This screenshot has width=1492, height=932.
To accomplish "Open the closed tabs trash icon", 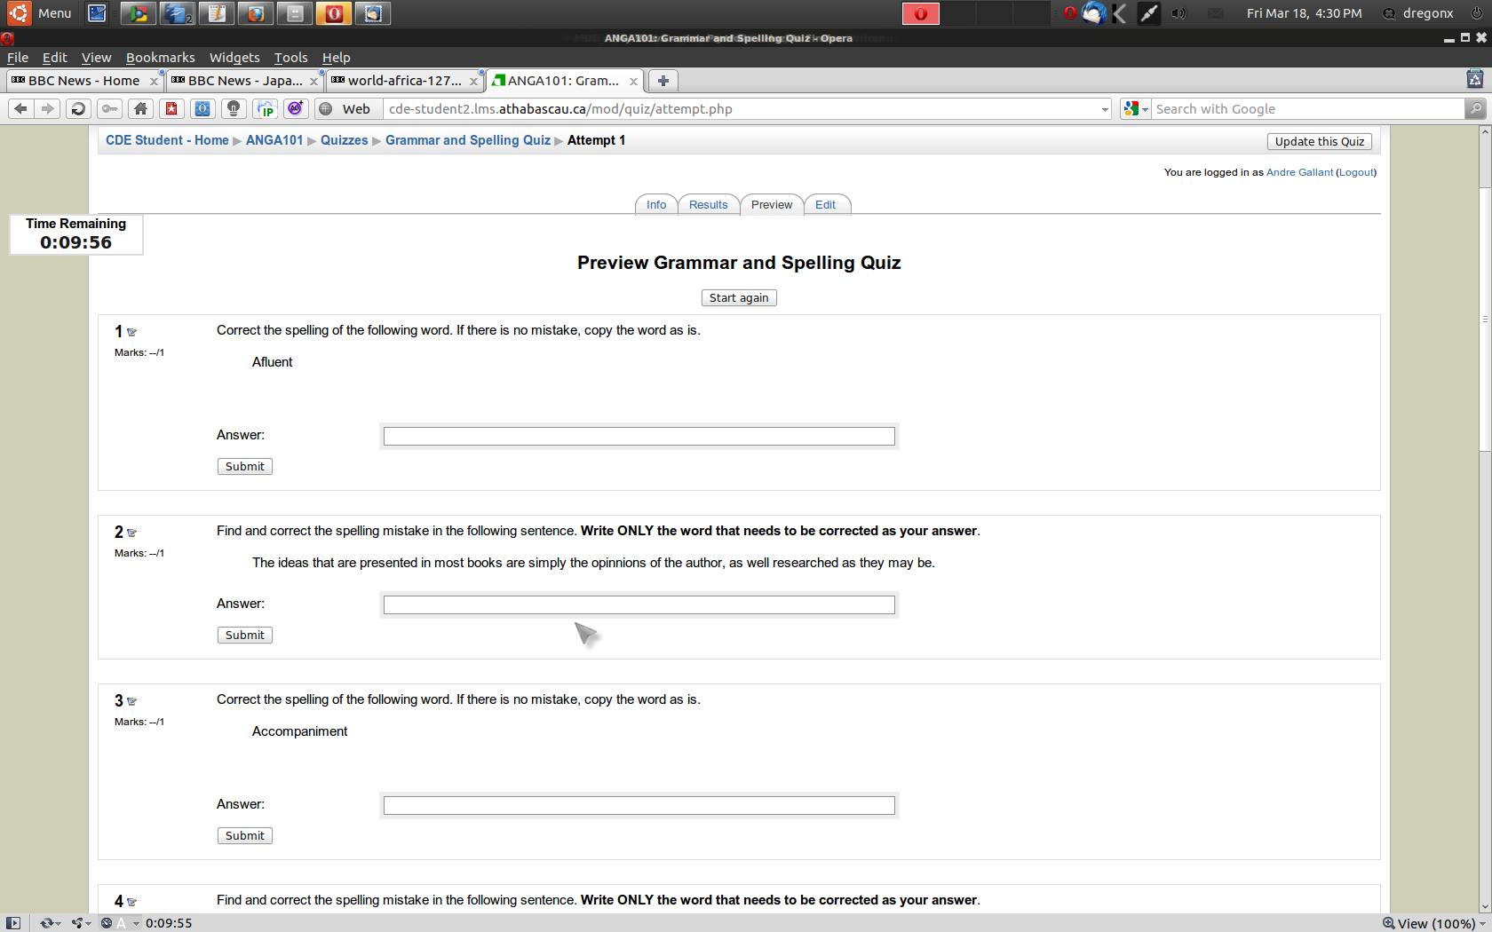I will [1474, 80].
